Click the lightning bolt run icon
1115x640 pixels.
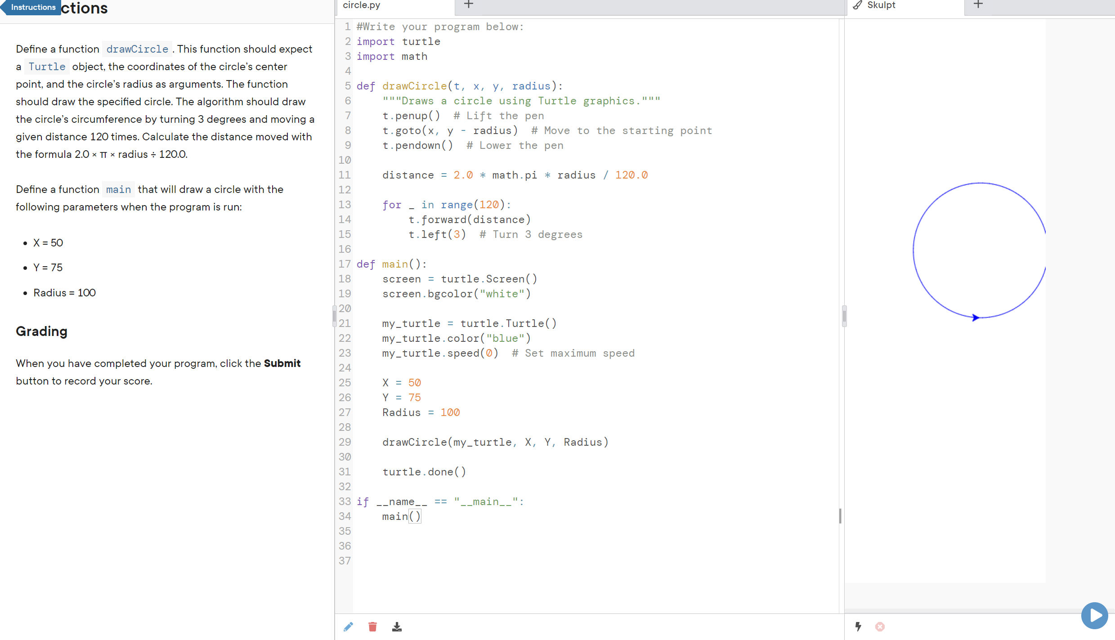tap(858, 627)
